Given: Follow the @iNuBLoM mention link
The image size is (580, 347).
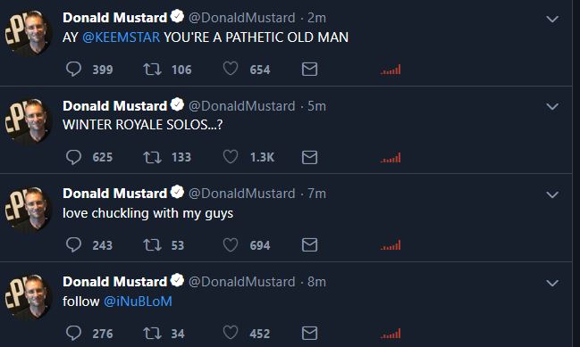Looking at the screenshot, I should pos(138,302).
